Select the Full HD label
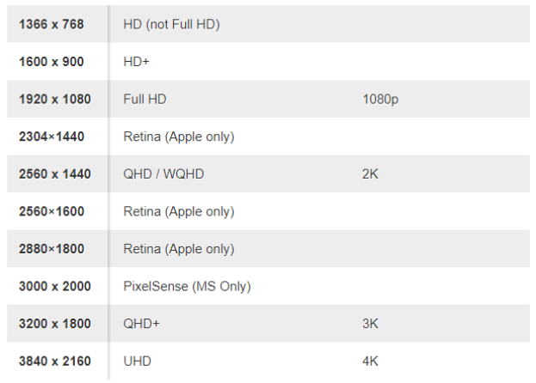The height and width of the screenshot is (383, 536). pos(145,100)
